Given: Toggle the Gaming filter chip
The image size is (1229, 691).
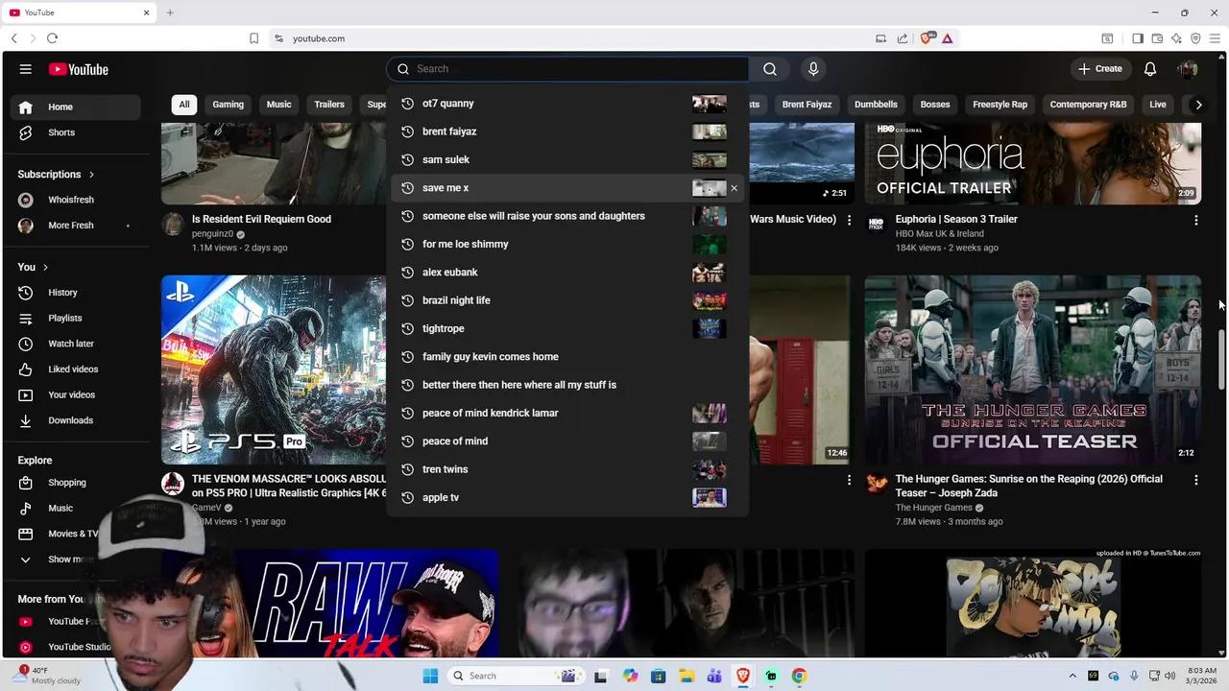Looking at the screenshot, I should (228, 104).
